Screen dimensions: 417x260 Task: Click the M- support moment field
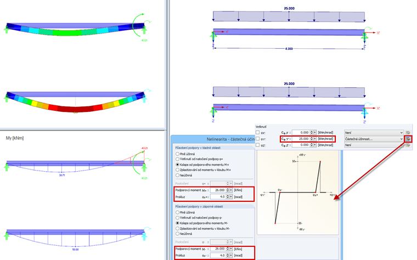(x=218, y=249)
